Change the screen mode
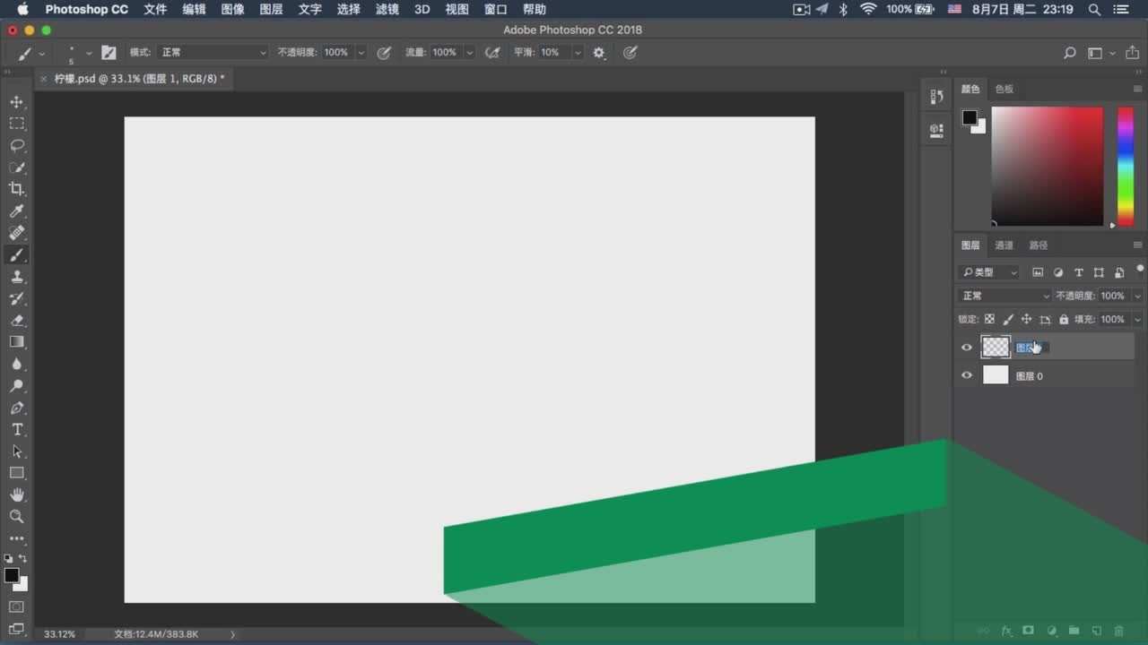Image resolution: width=1148 pixels, height=645 pixels. (17, 630)
